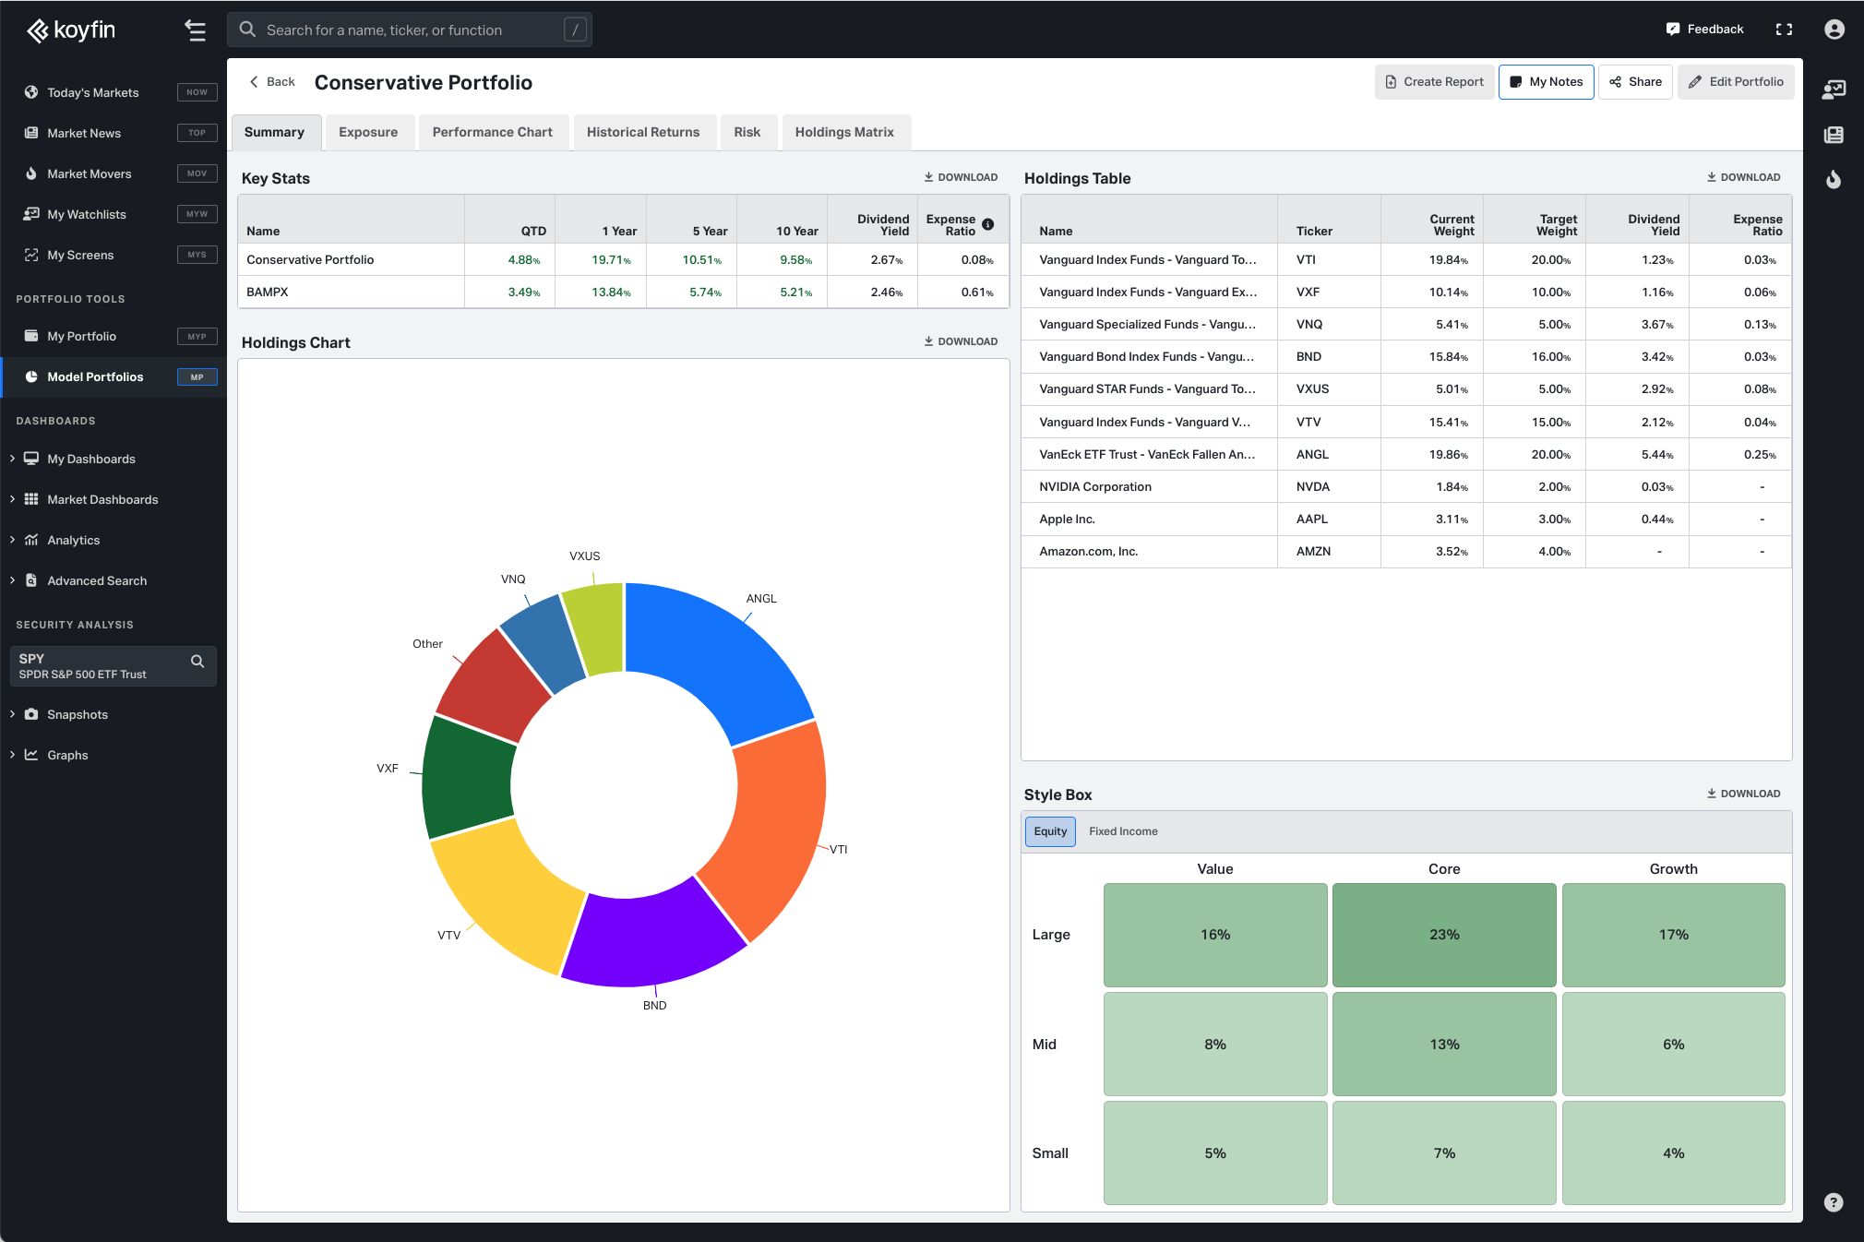Expand Analytics section
Screen dimensions: 1864x1242
12,540
